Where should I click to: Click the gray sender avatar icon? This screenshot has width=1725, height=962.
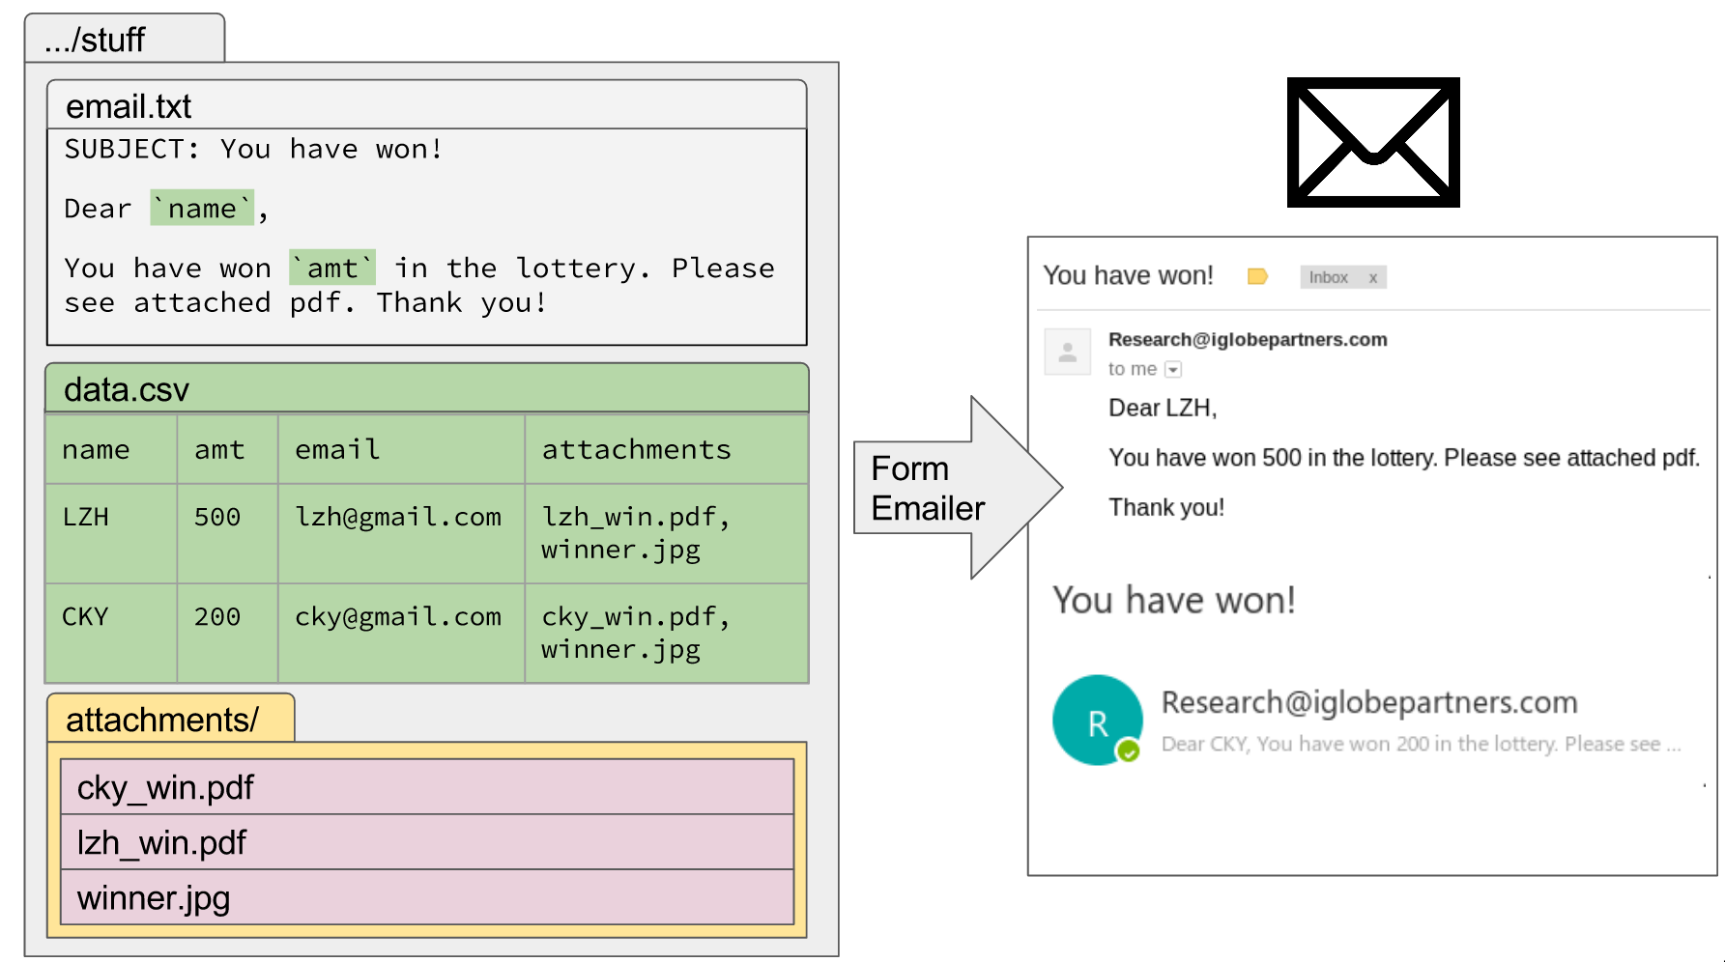click(1068, 352)
